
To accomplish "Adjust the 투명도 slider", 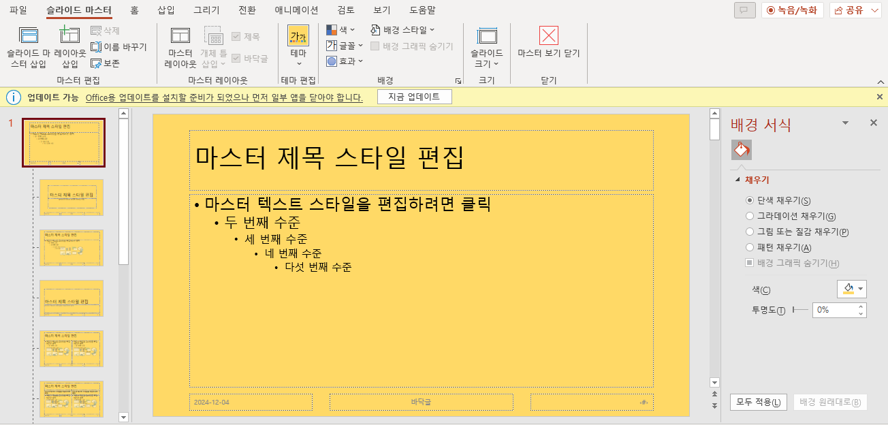I will click(800, 310).
